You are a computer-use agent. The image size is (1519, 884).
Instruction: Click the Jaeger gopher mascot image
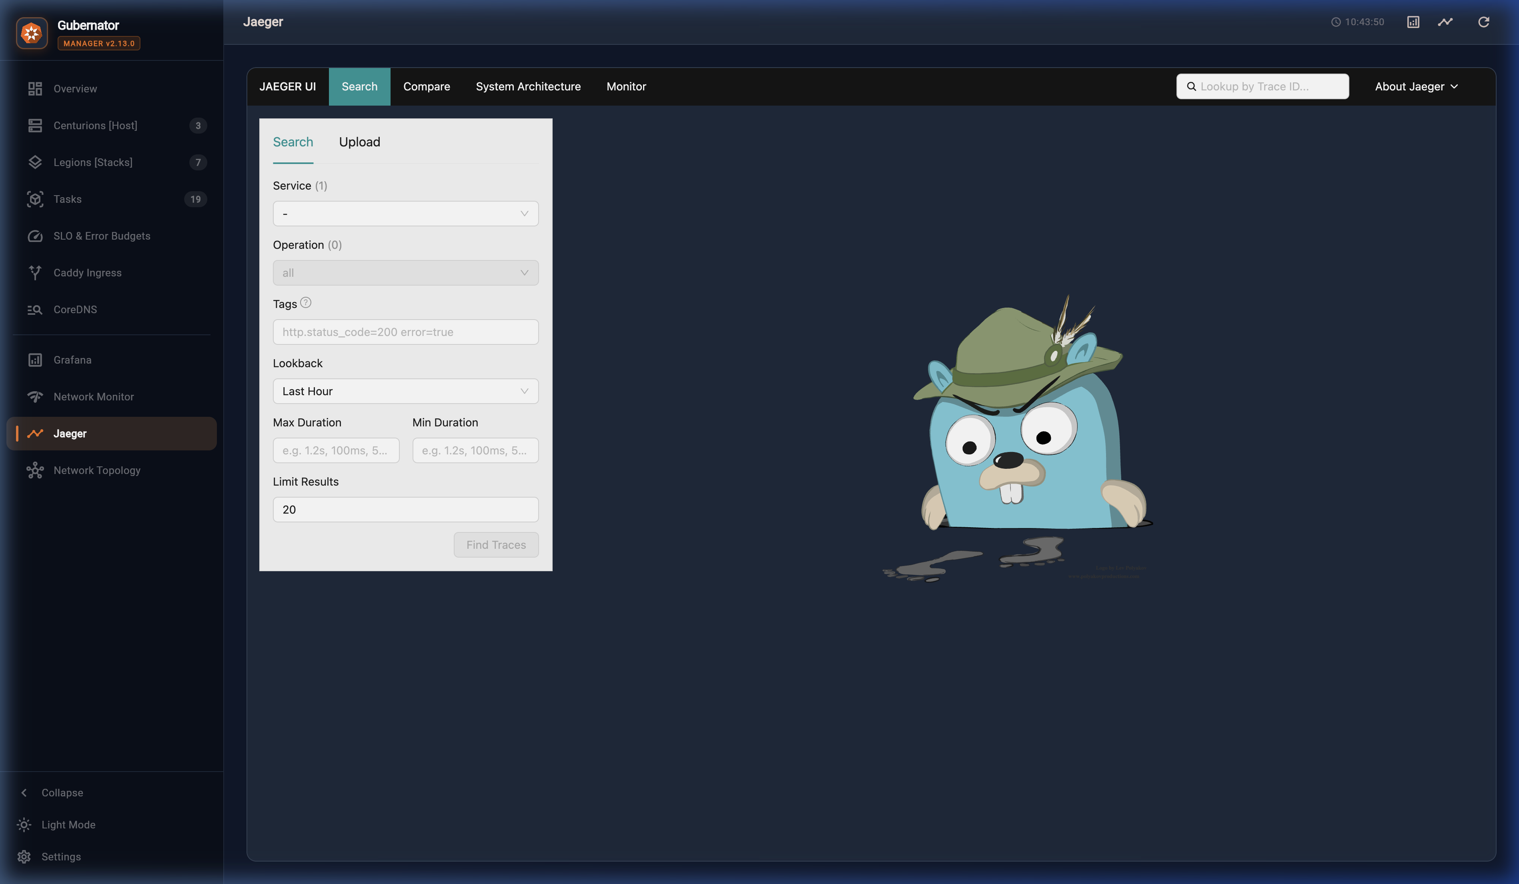click(x=1018, y=438)
